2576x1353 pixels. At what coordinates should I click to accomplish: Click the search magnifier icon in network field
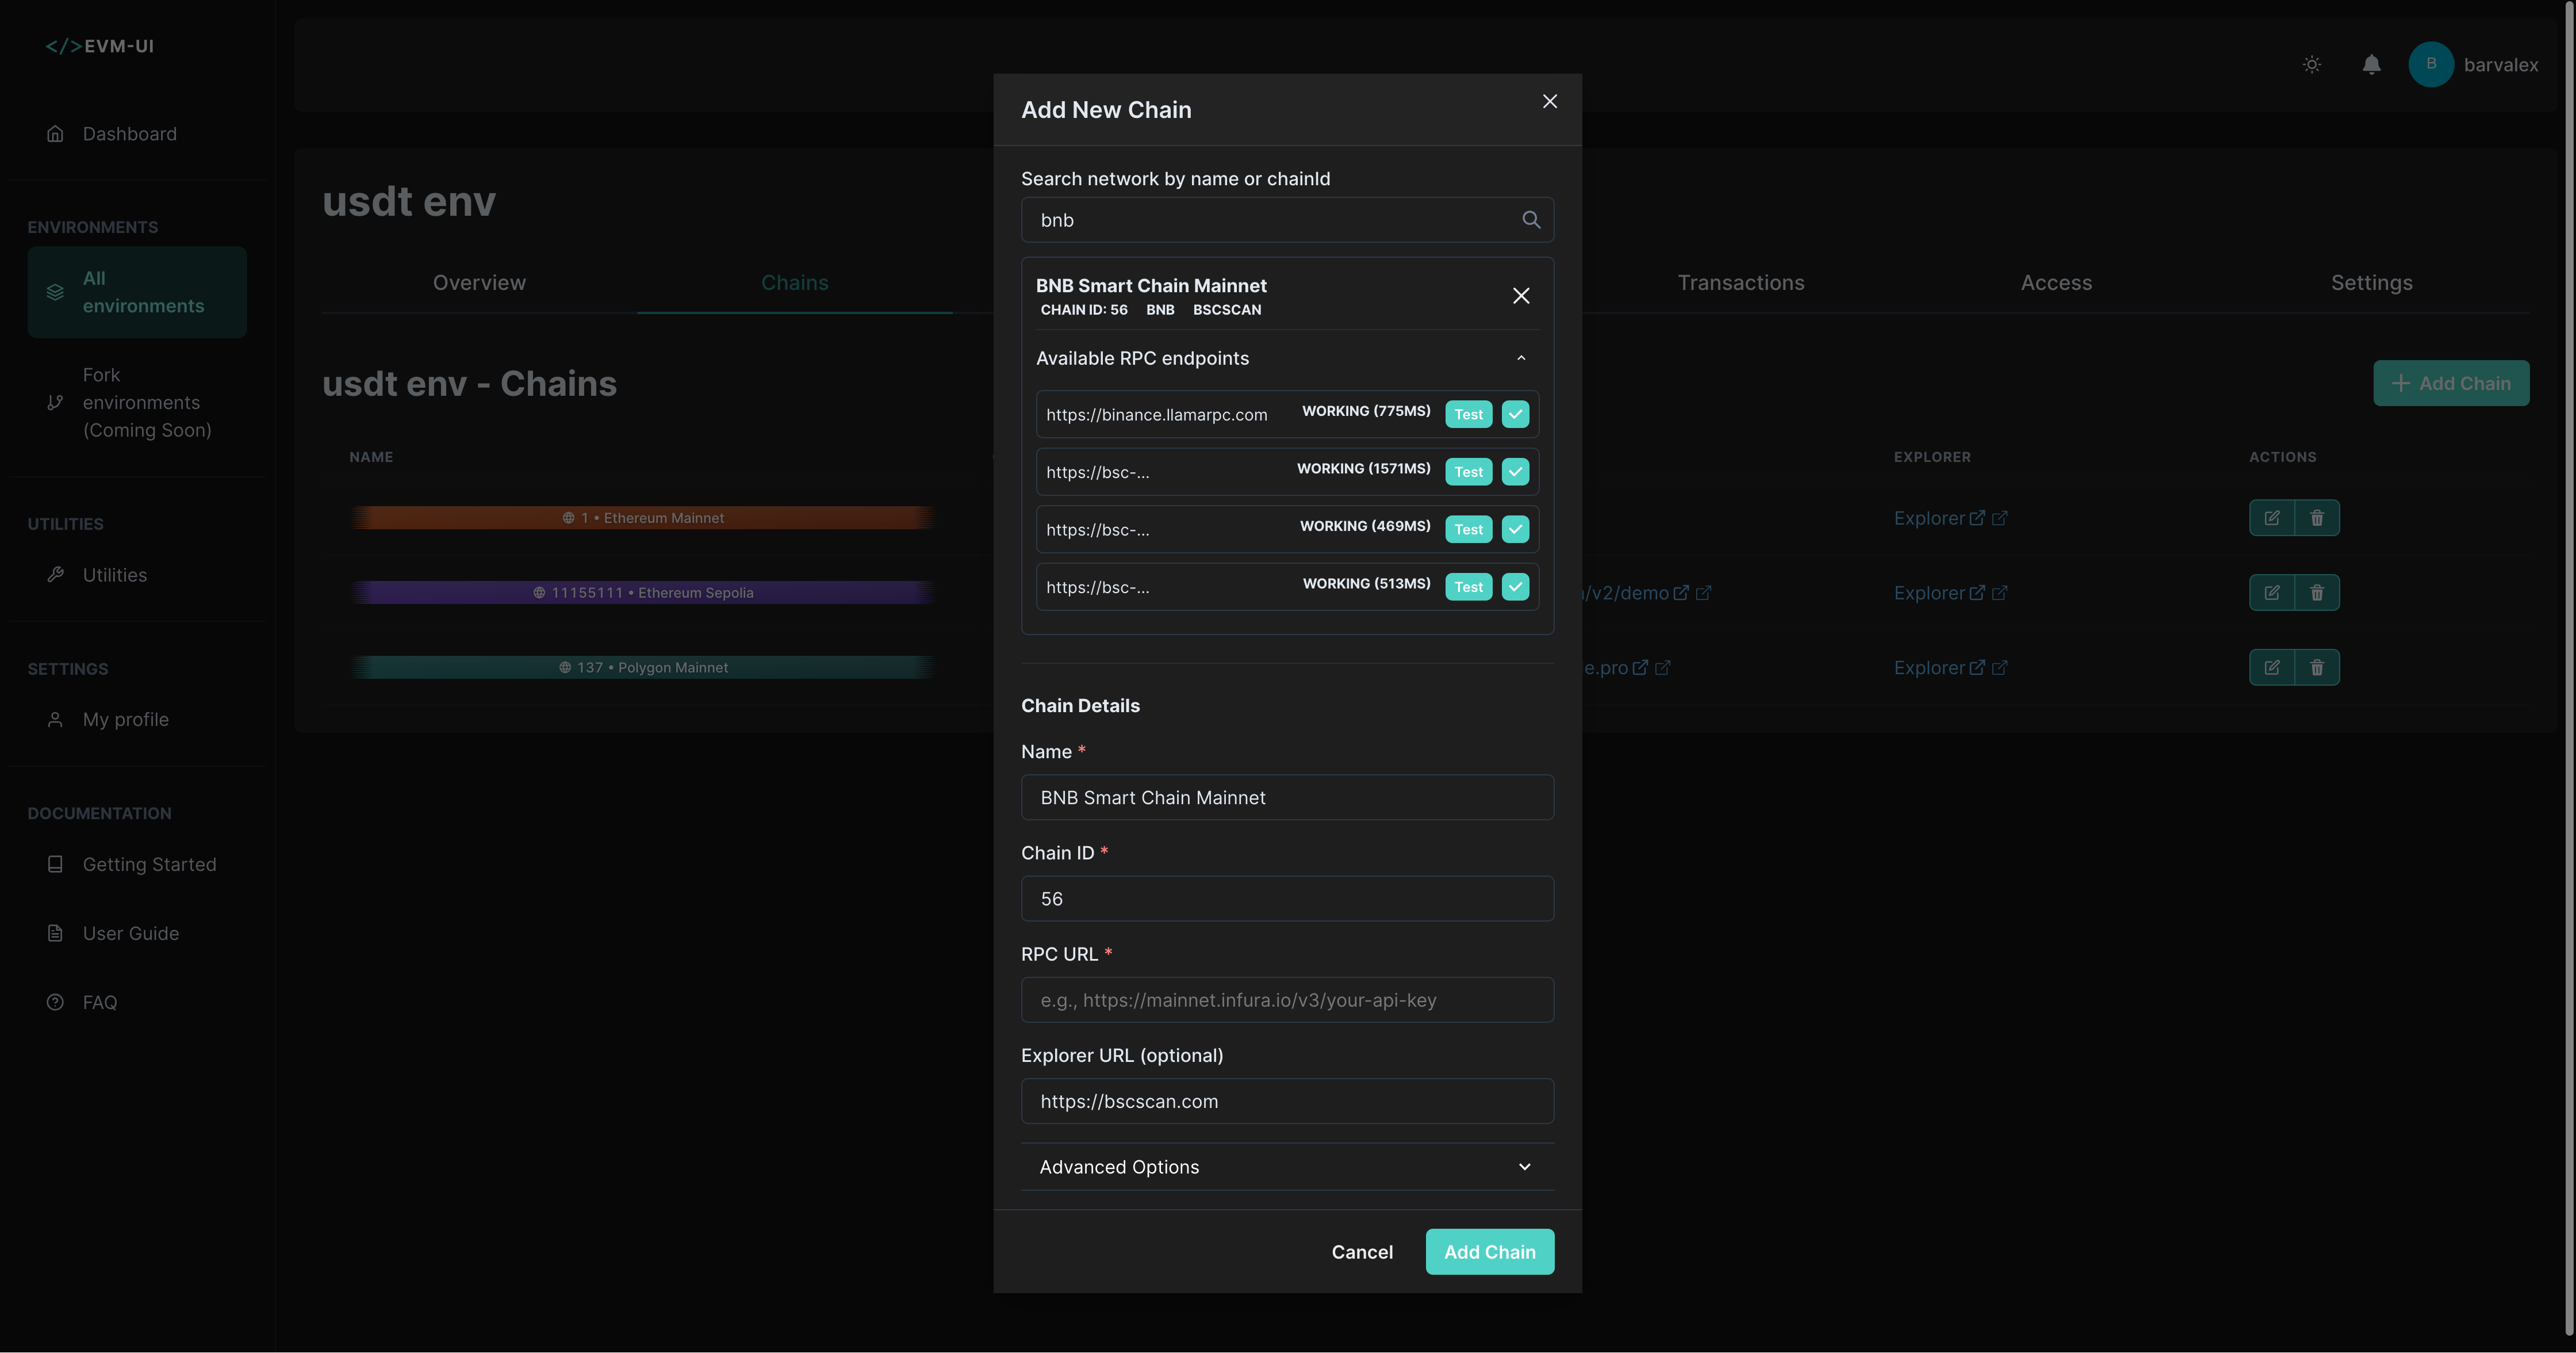pyautogui.click(x=1530, y=219)
